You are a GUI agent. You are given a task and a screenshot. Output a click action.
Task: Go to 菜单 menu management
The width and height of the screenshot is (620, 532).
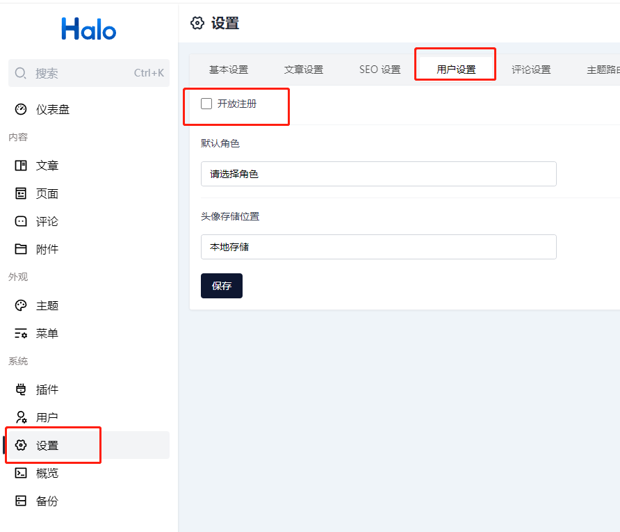tap(47, 333)
